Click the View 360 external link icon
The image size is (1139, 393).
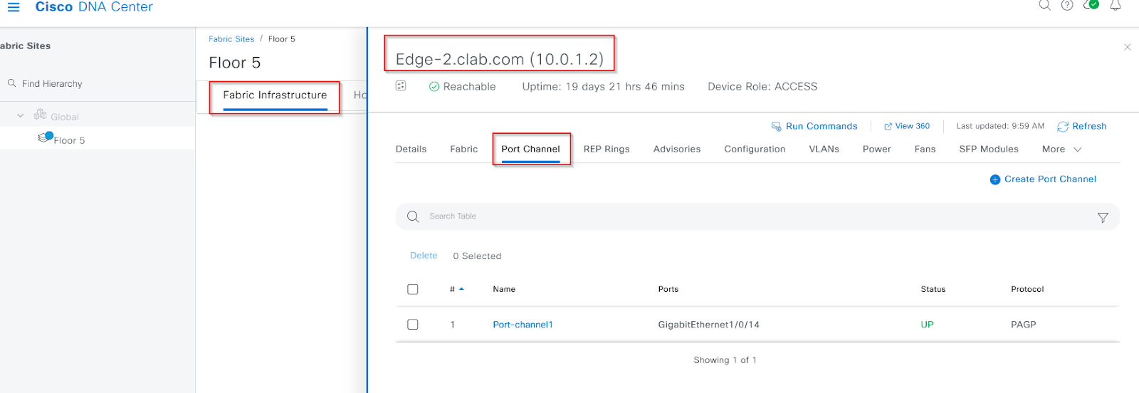[888, 126]
